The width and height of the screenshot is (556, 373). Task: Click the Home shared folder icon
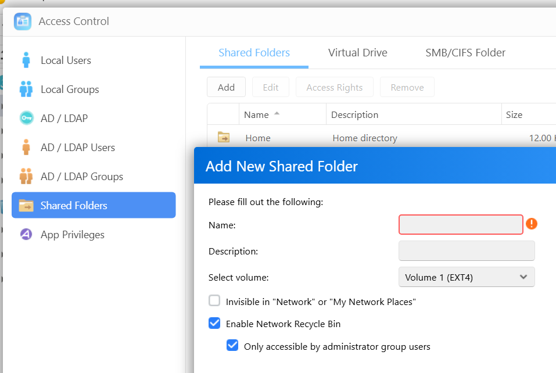tap(224, 138)
